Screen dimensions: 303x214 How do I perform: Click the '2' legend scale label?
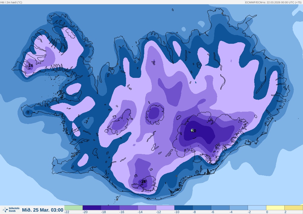coord(285,212)
